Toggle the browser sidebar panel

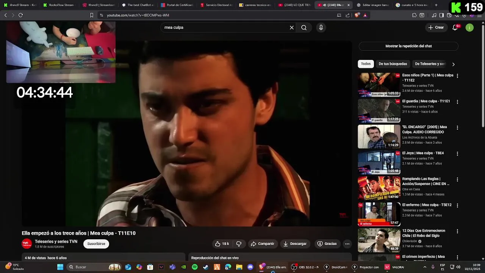(441, 15)
